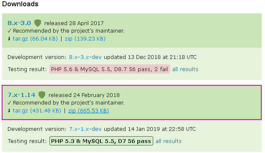The image size is (265, 153).
Task: Click the download arrow icon before tar.gz (66.04 KB)
Action: pyautogui.click(x=9, y=39)
